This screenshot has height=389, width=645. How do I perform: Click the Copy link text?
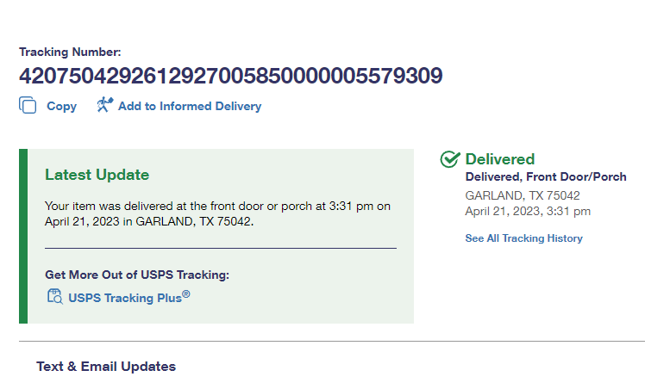[61, 107]
